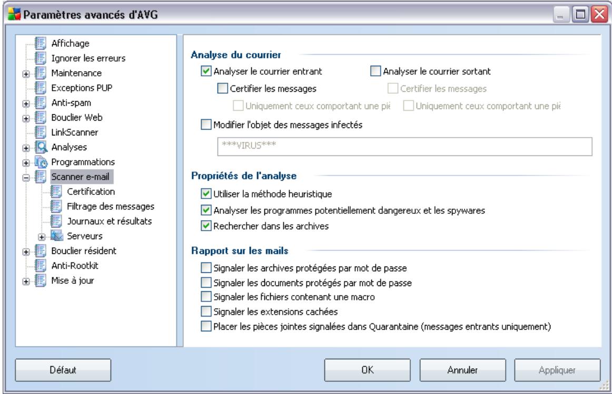
Task: Click the AVG logo in title bar
Action: [x=14, y=14]
